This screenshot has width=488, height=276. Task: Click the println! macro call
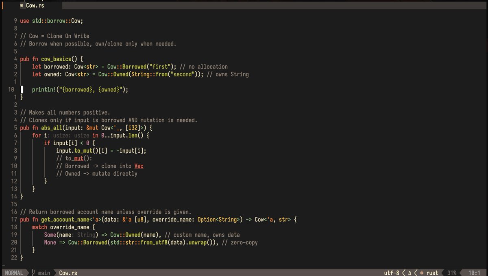pyautogui.click(x=80, y=90)
